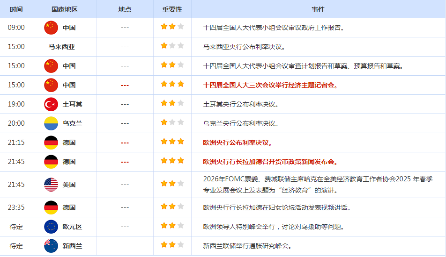
Task: Click the United States flag icon
Action: pyautogui.click(x=51, y=185)
